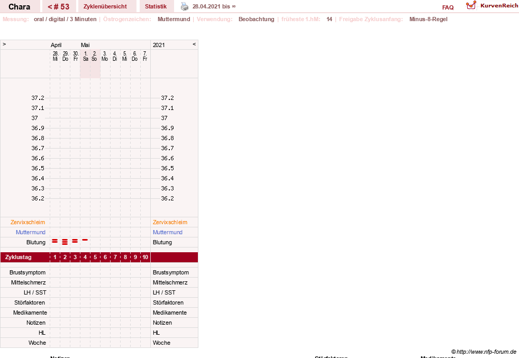This screenshot has width=519, height=358.
Task: Click the 'April' month label
Action: click(x=56, y=45)
